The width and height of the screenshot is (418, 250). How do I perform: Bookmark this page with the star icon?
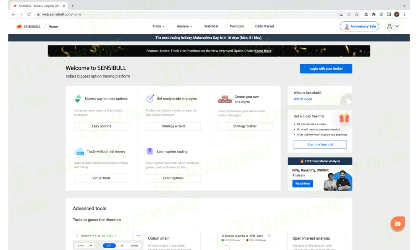click(x=357, y=14)
